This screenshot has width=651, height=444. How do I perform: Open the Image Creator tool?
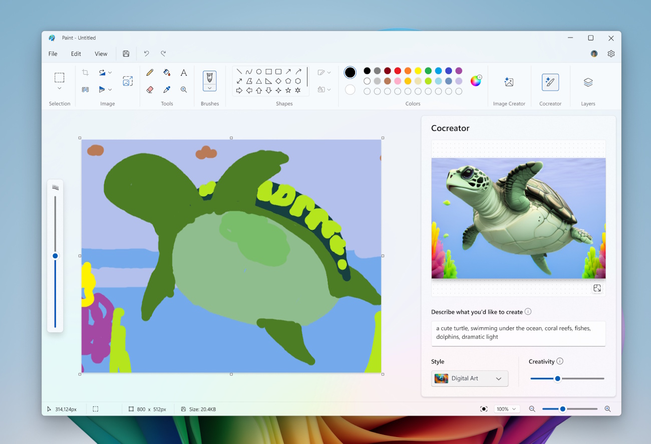(509, 82)
